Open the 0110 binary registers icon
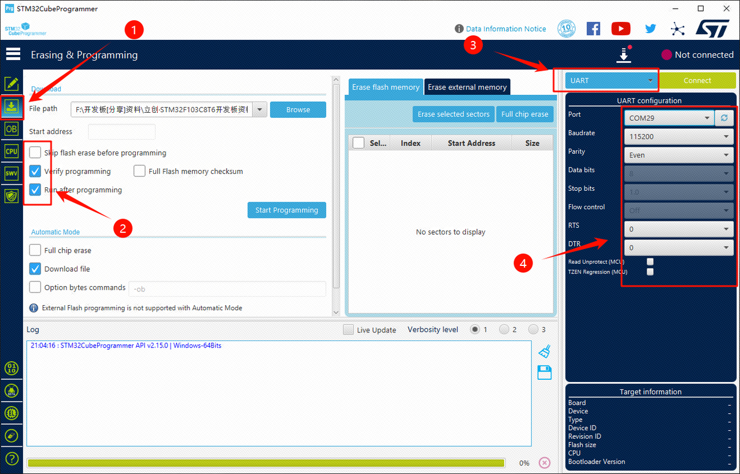This screenshot has height=474, width=740. (x=12, y=368)
